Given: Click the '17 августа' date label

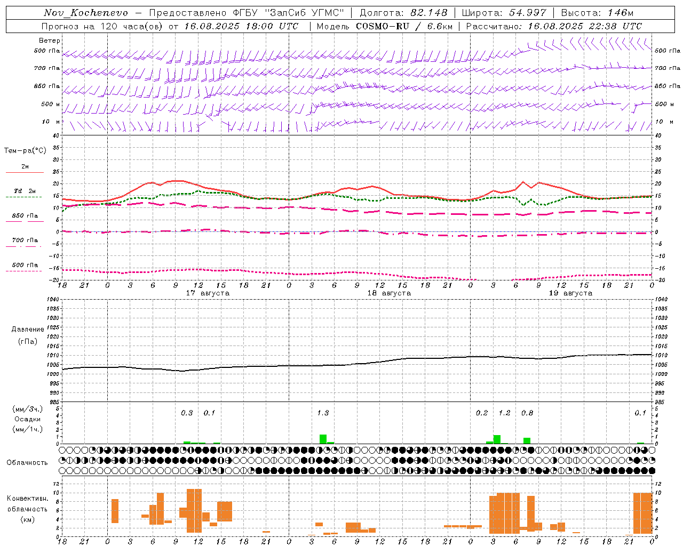Looking at the screenshot, I should 208,293.
